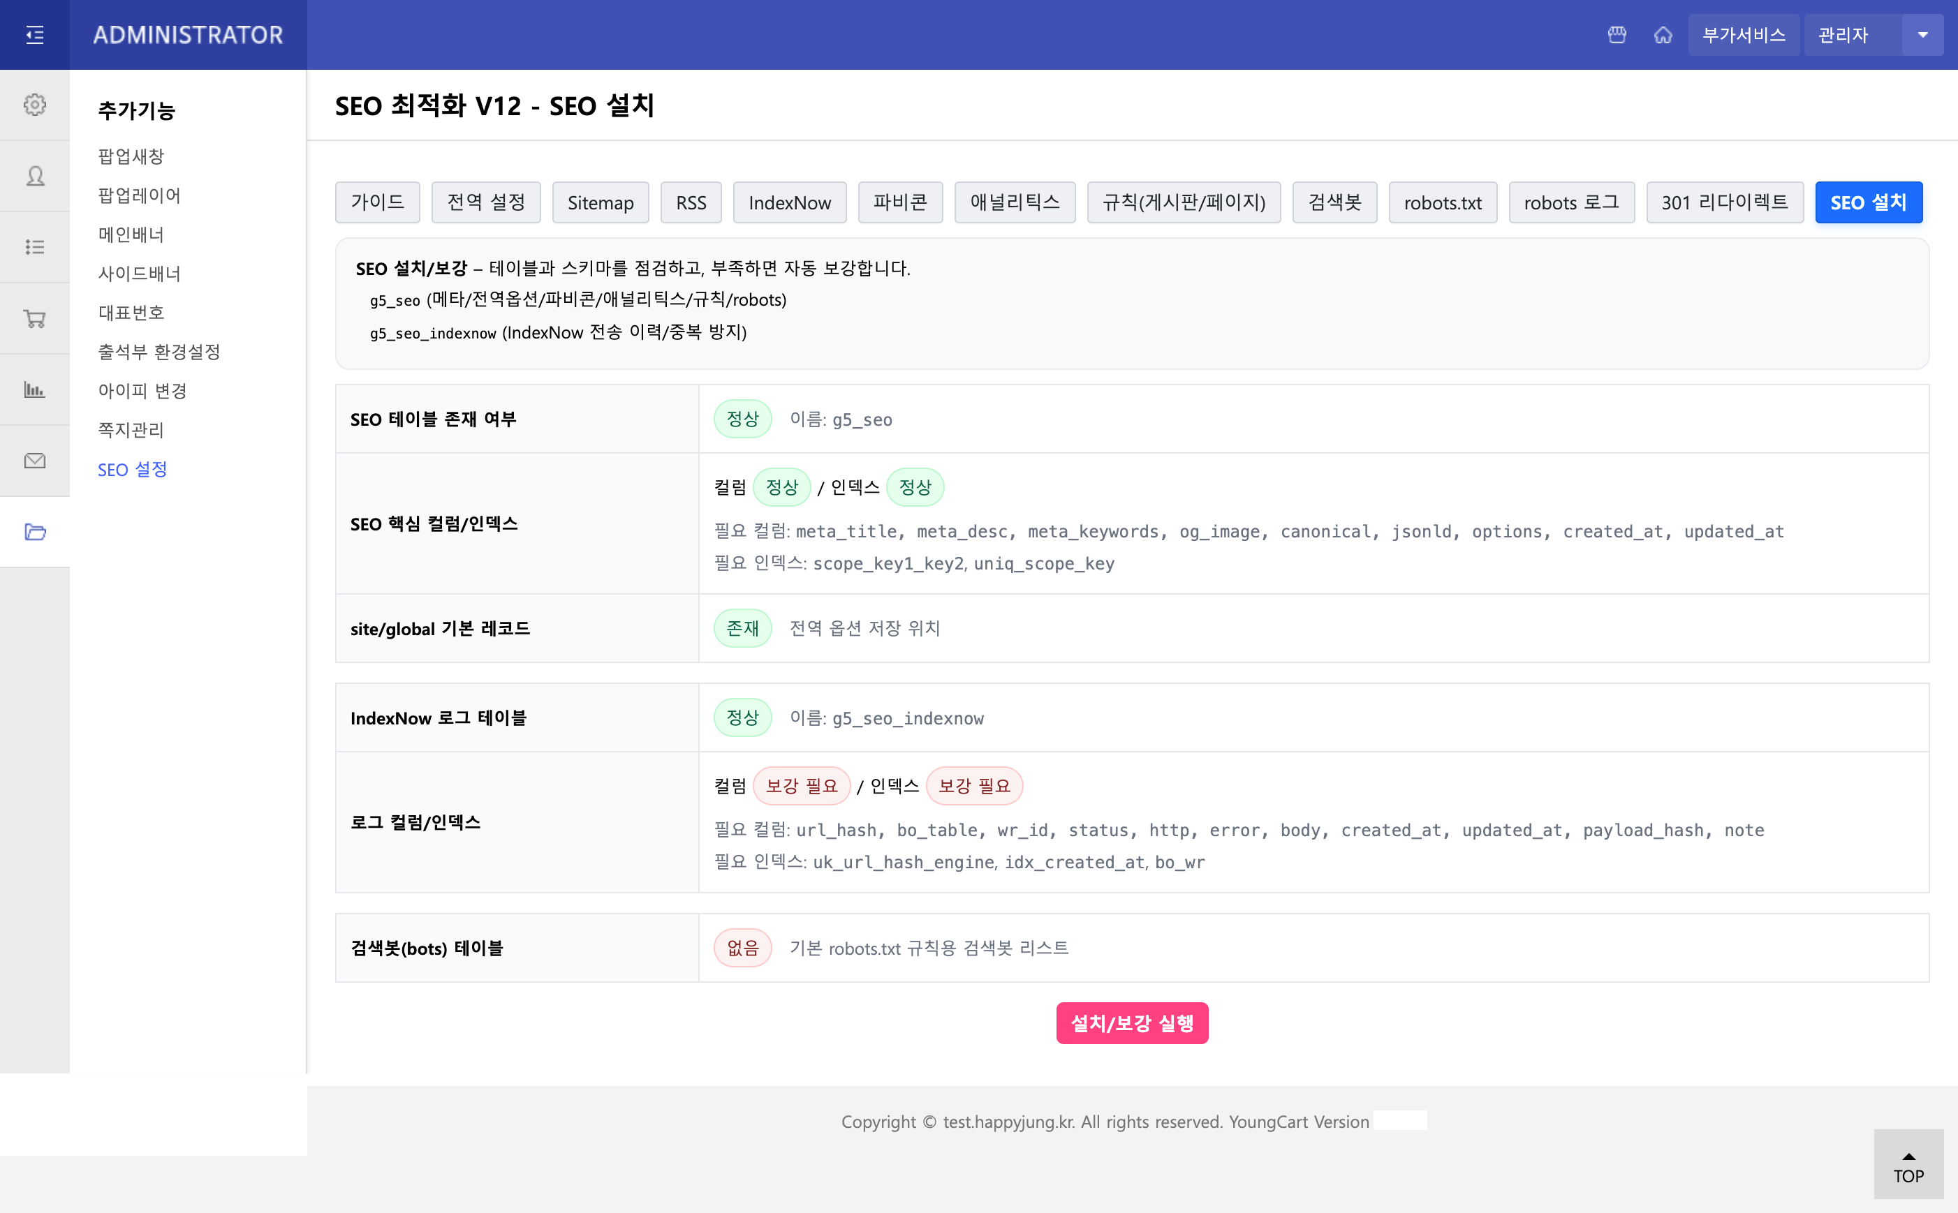View statistics via the bar chart icon
The image size is (1958, 1213).
[x=34, y=389]
